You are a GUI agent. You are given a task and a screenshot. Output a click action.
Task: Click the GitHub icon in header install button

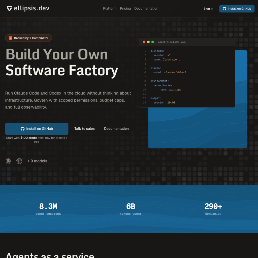point(224,9)
